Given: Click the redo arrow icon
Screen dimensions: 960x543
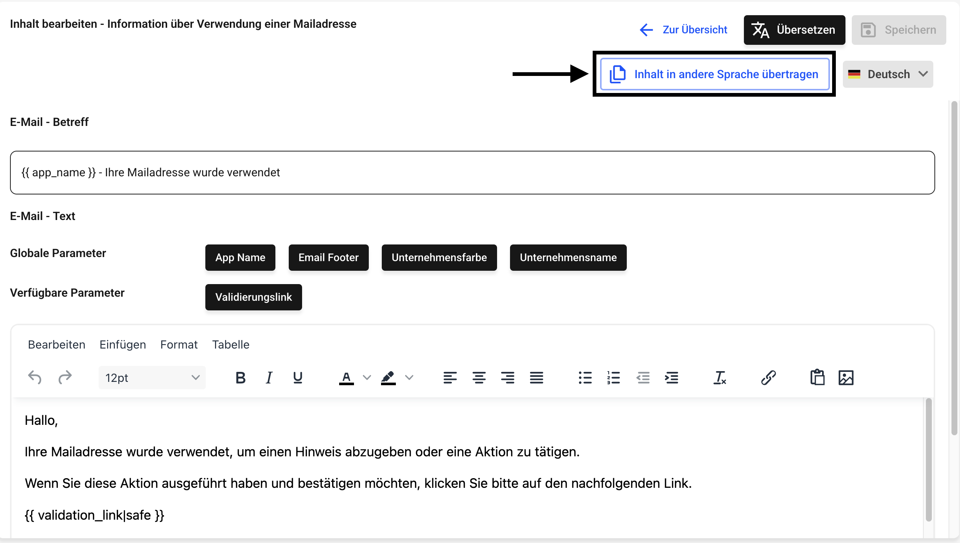Looking at the screenshot, I should tap(65, 377).
